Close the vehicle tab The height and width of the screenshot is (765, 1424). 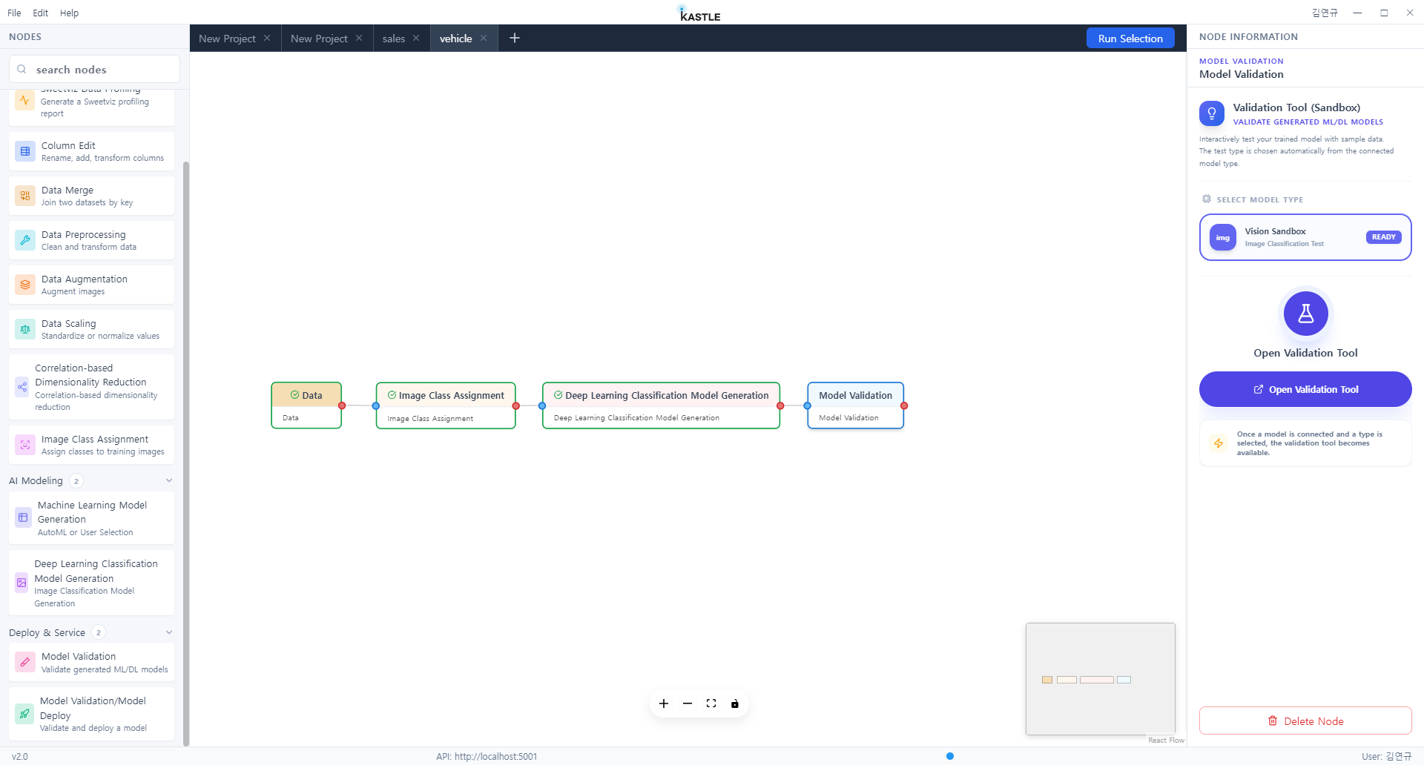(x=484, y=38)
